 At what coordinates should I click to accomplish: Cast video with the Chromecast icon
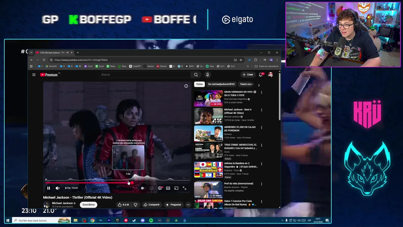point(176,188)
